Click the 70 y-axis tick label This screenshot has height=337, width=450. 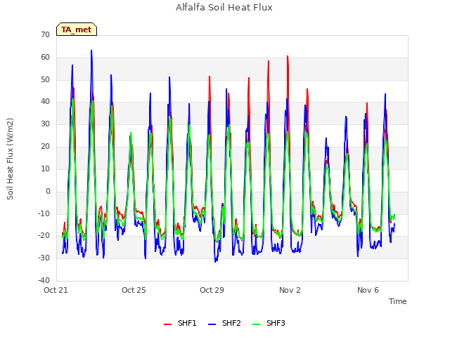(45, 34)
